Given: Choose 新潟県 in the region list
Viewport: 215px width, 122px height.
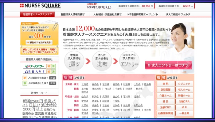Looking at the screenshot, I should tap(95, 97).
